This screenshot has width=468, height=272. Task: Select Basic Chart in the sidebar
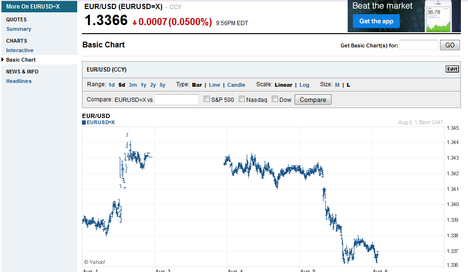21,60
